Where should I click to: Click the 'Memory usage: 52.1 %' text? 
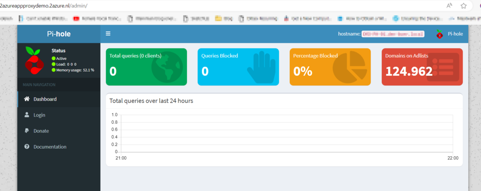(x=75, y=70)
